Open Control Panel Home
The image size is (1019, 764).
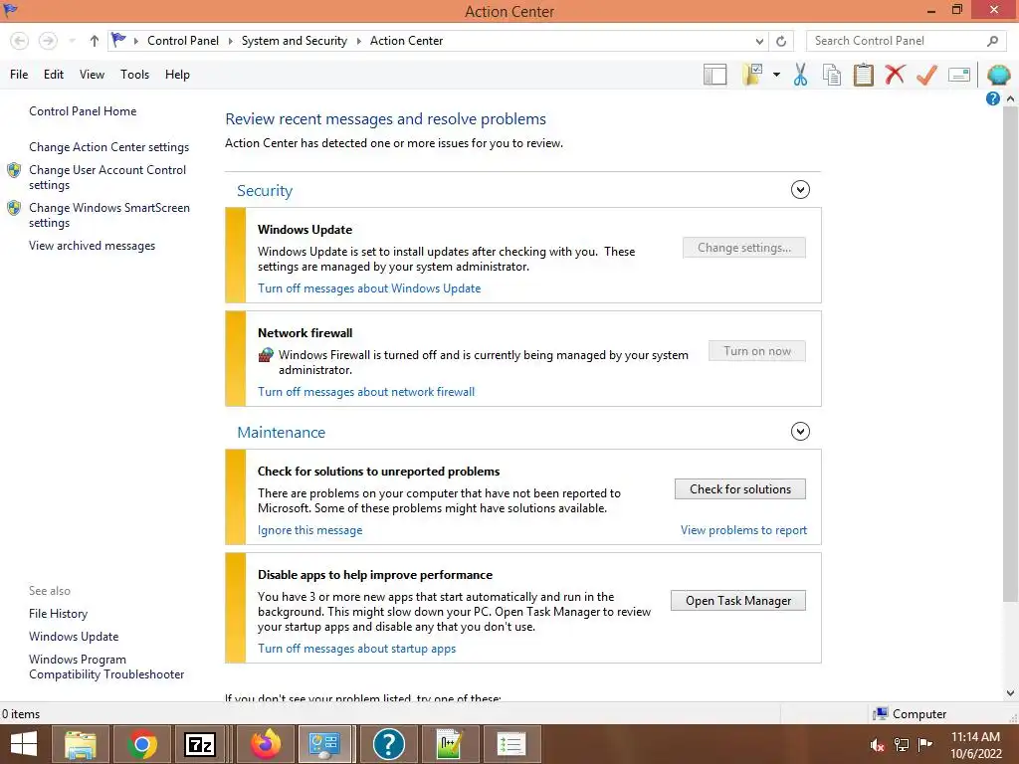click(83, 111)
